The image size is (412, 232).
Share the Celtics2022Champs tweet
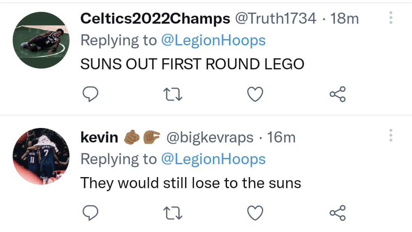tap(337, 94)
